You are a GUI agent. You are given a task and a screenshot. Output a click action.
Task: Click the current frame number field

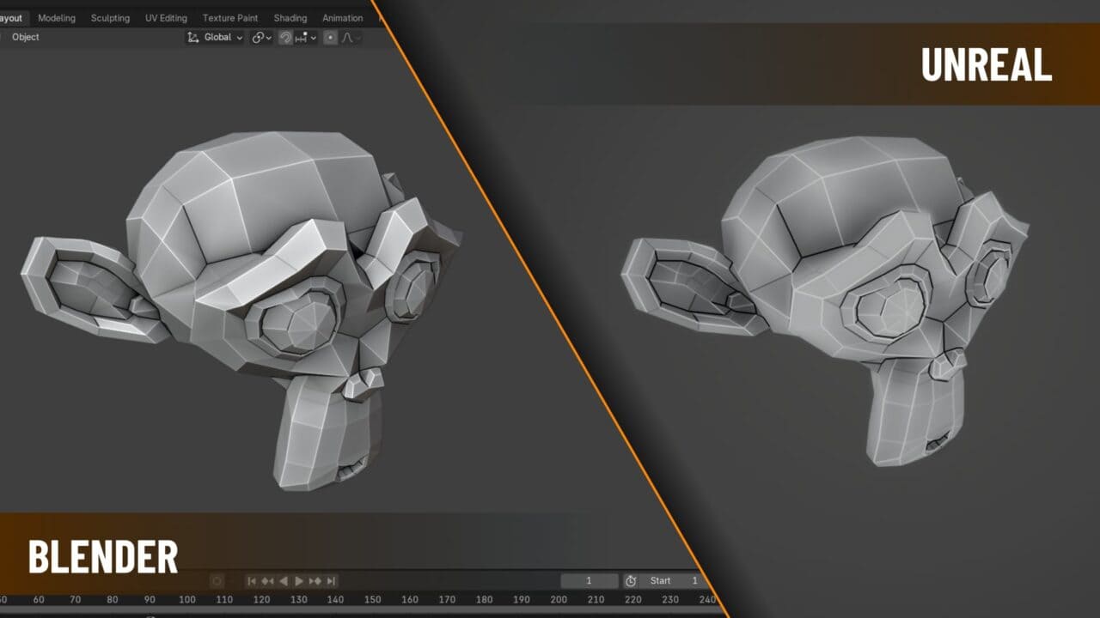(x=589, y=581)
